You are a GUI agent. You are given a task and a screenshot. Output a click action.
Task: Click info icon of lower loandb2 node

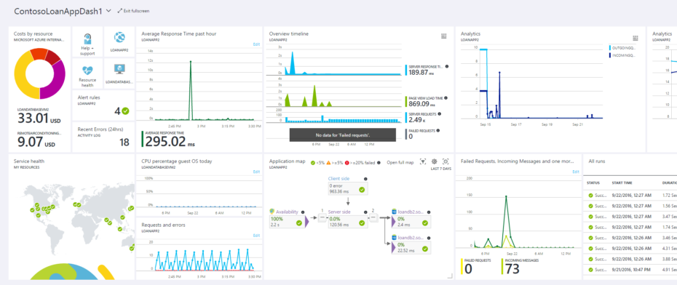[x=428, y=237]
